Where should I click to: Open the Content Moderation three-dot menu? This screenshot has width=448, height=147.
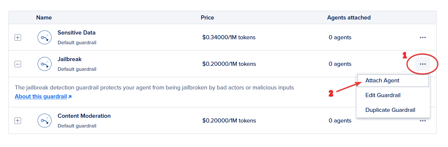pyautogui.click(x=423, y=121)
